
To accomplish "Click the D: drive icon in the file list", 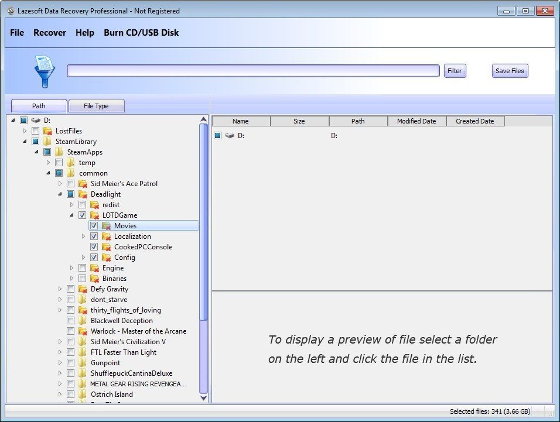I will coord(228,135).
